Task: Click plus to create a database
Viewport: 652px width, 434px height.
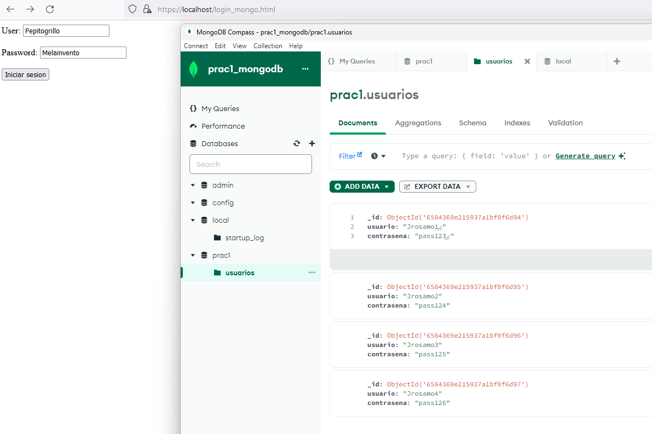Action: coord(312,143)
